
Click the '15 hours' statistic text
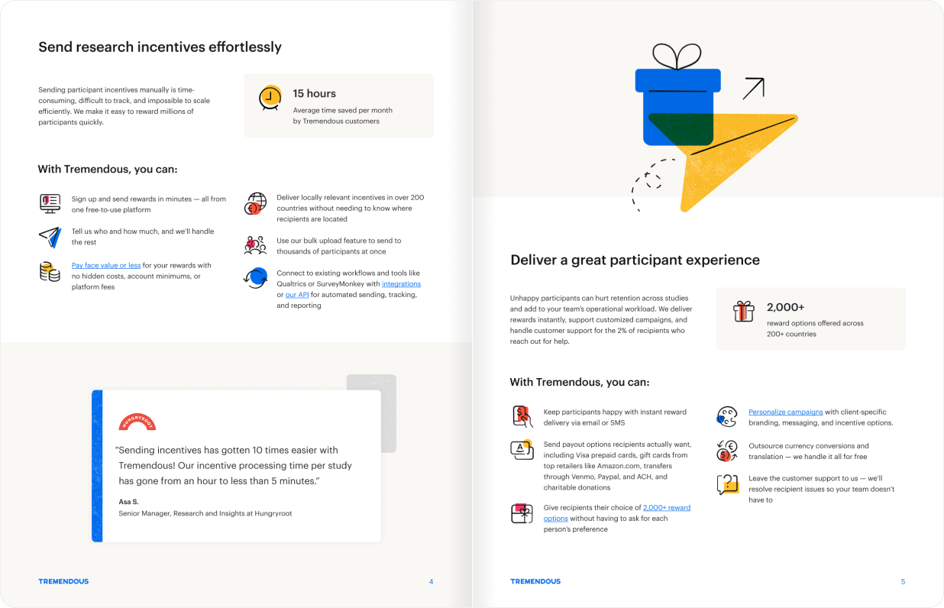coord(315,93)
